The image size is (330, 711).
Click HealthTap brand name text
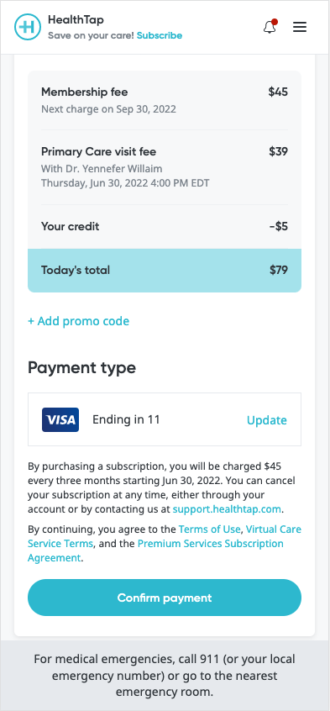pos(76,19)
